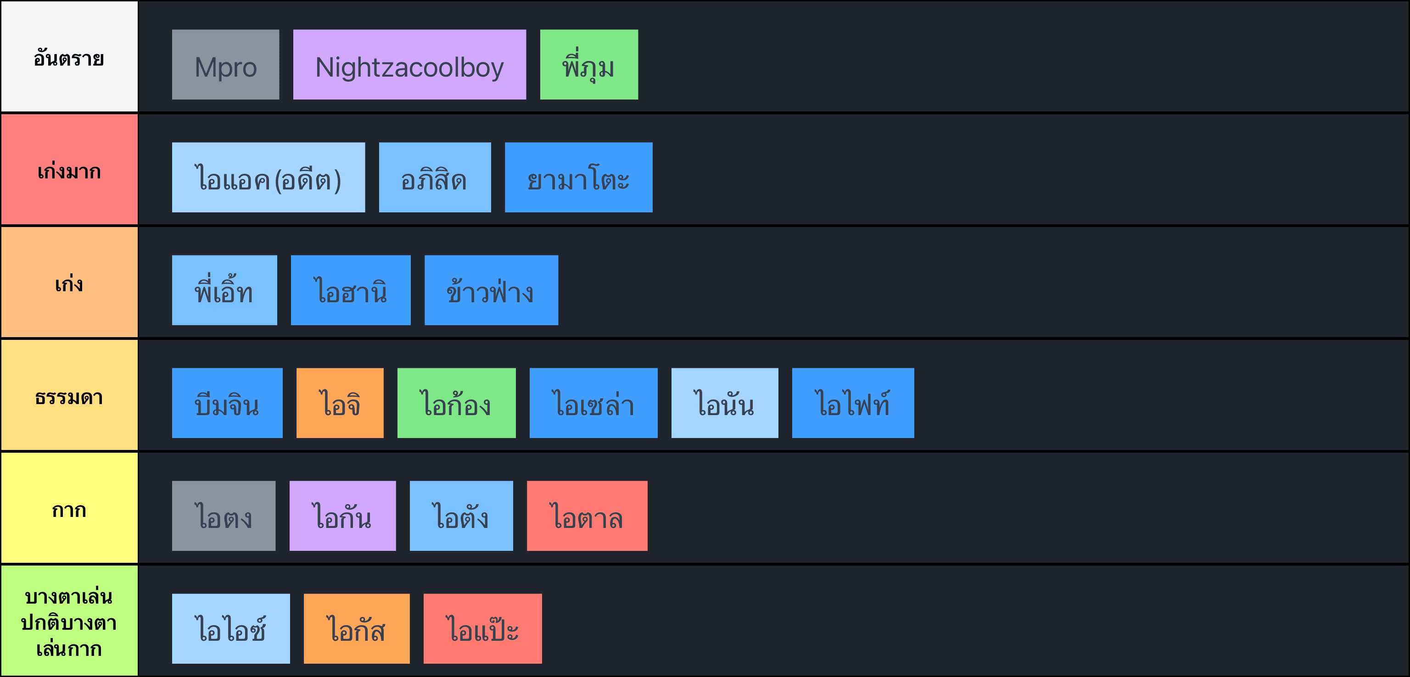Screen dimensions: 1410x677
Task: Select the ไอแอค (อดีต) tile
Action: click(268, 177)
